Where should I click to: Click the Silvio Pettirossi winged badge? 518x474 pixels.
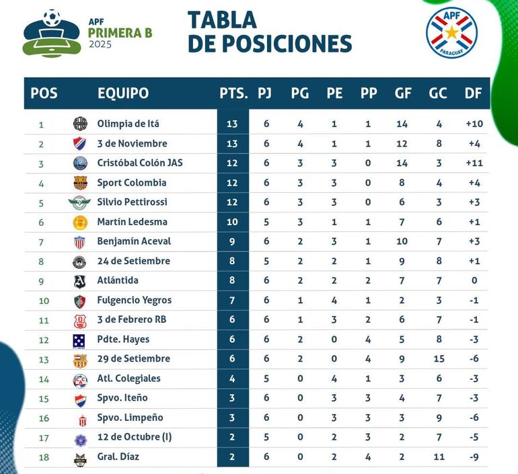pyautogui.click(x=79, y=202)
